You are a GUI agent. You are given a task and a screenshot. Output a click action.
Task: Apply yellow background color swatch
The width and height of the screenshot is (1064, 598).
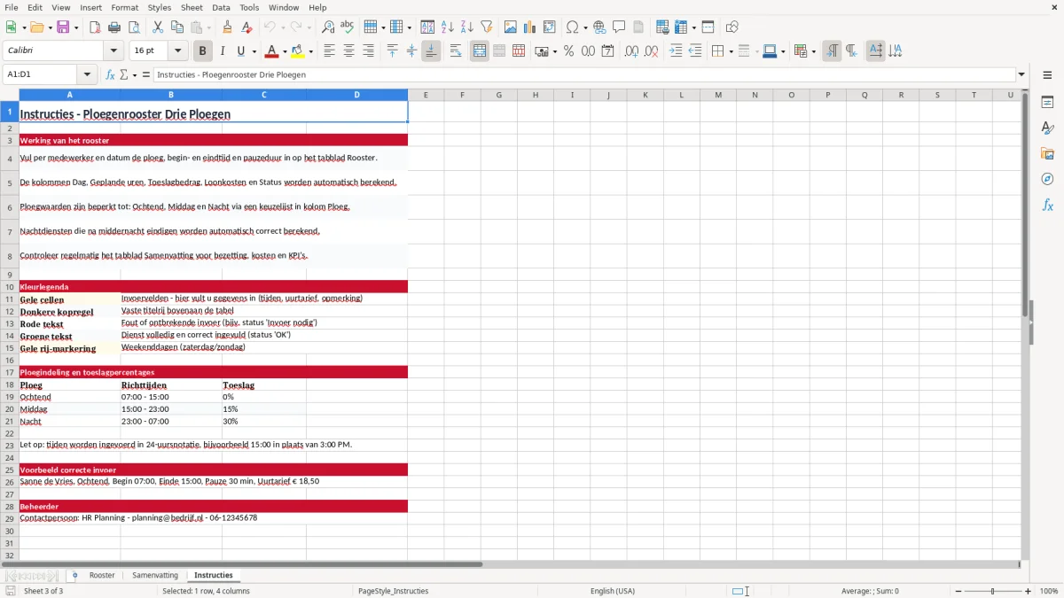(x=298, y=51)
